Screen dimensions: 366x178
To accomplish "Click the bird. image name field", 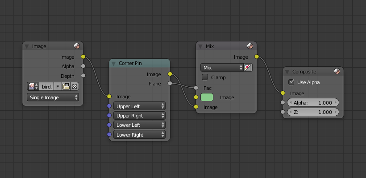I will click(x=47, y=87).
